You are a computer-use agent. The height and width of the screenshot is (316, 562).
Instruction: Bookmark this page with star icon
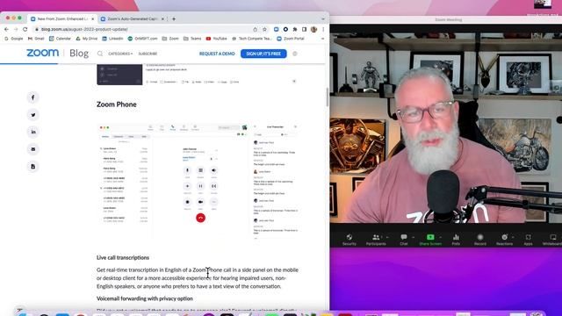pos(264,29)
